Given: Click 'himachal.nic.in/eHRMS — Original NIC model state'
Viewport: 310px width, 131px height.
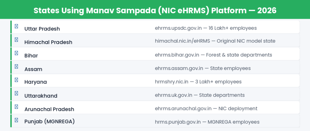Looking at the screenshot, I should pos(215,41).
